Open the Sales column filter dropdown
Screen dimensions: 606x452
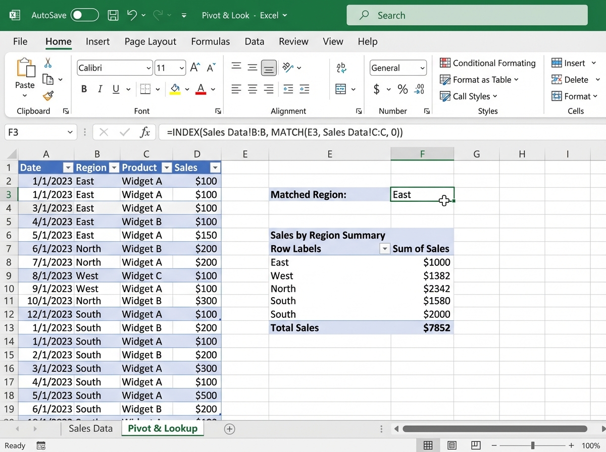click(x=215, y=168)
